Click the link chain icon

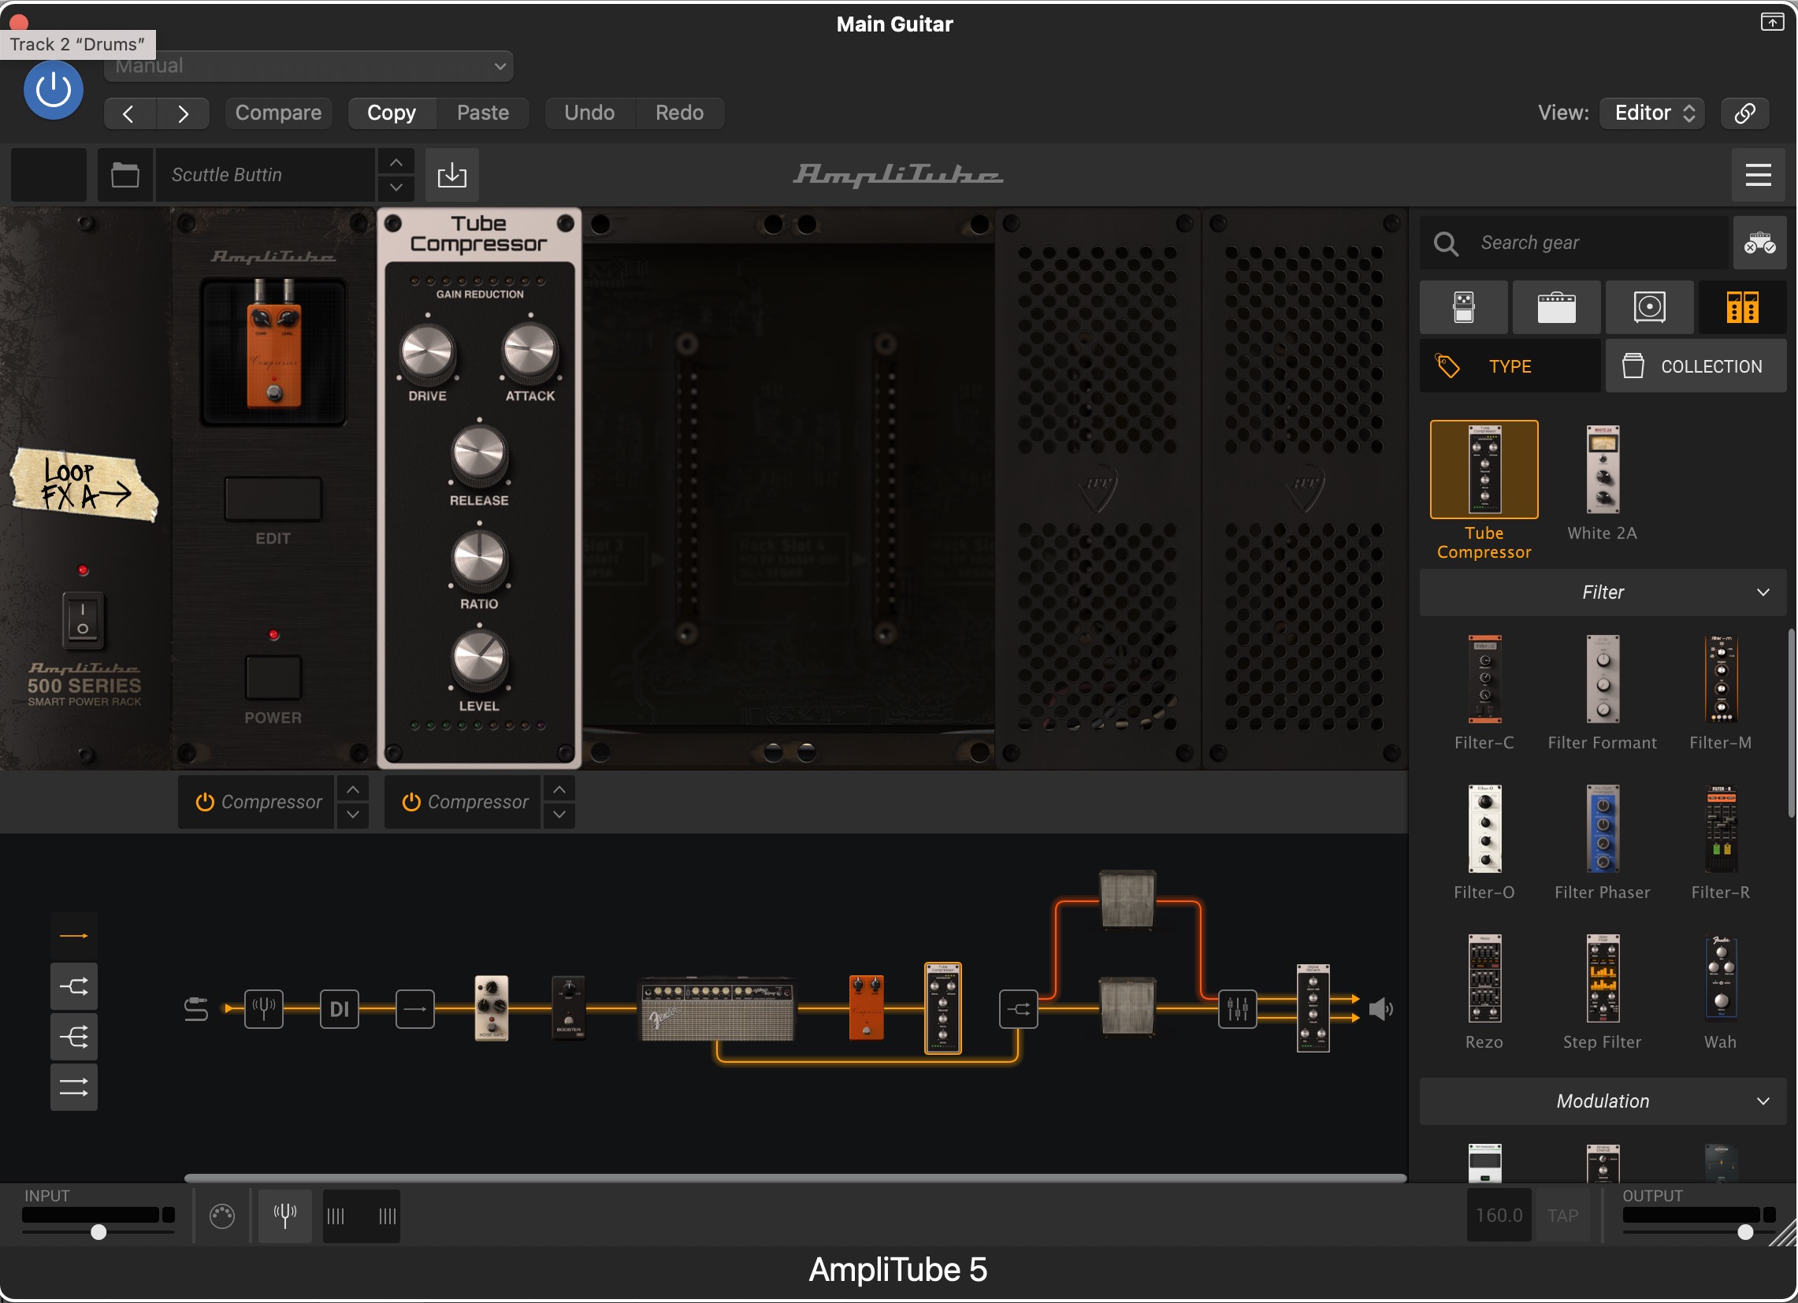tap(1745, 113)
